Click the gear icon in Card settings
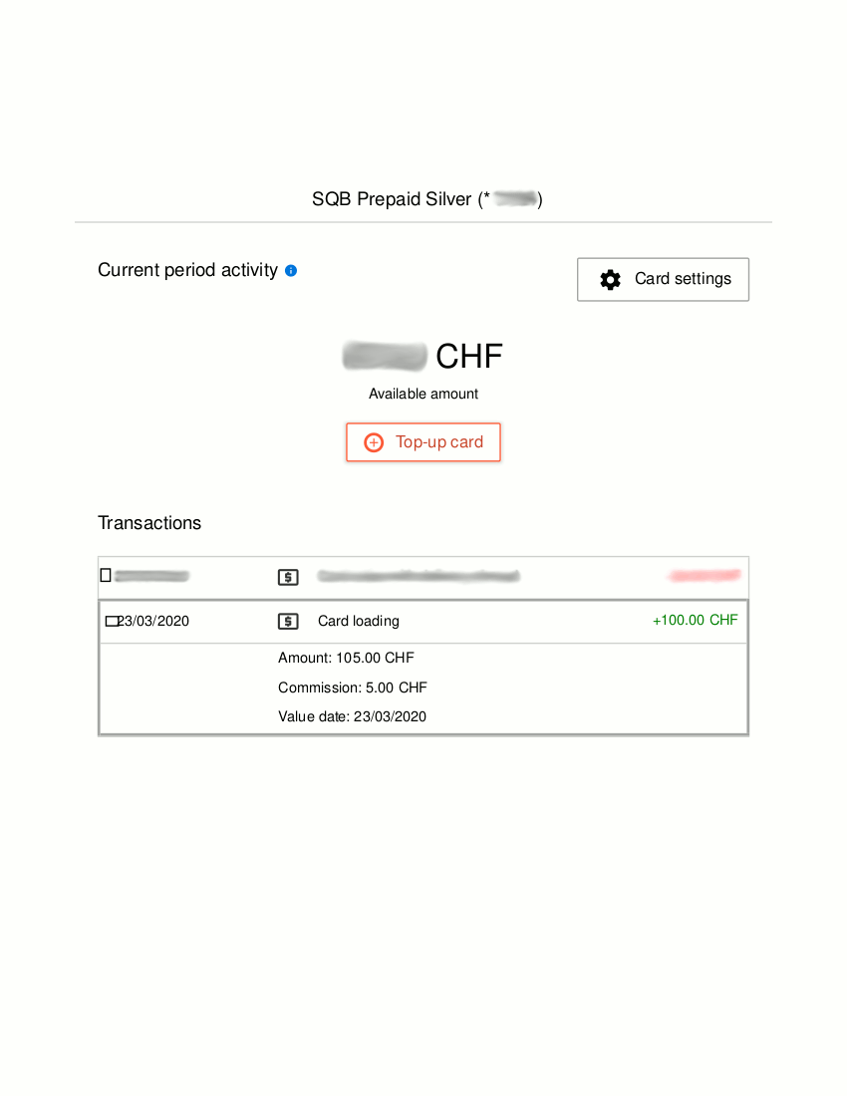The width and height of the screenshot is (847, 1096). click(x=610, y=280)
